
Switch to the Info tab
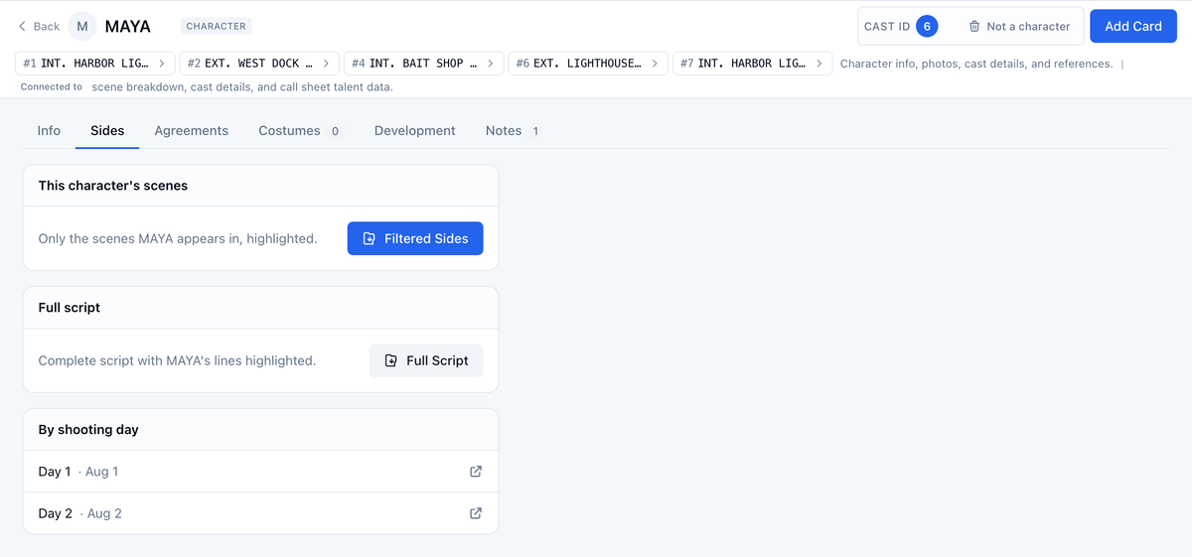point(49,131)
